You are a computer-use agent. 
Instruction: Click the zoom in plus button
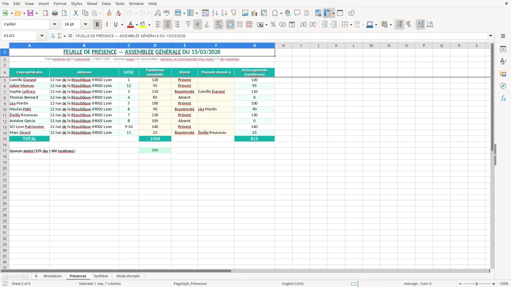494,284
